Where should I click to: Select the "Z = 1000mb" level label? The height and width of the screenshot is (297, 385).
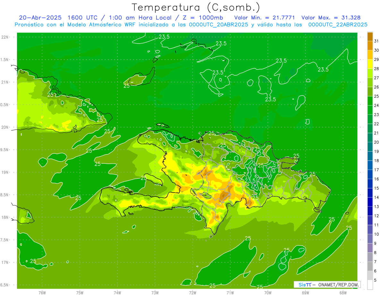pyautogui.click(x=203, y=18)
